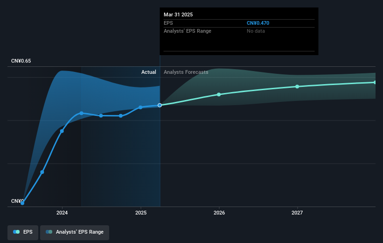
Task: Select the lowest EPS data point near CN¥0
Action: coord(22,203)
